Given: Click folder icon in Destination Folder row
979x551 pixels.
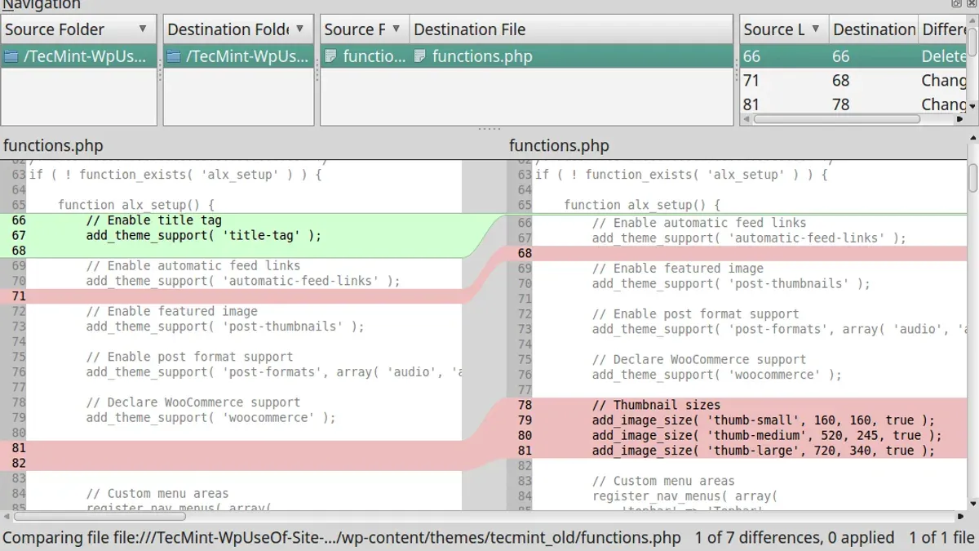Looking at the screenshot, I should 174,56.
